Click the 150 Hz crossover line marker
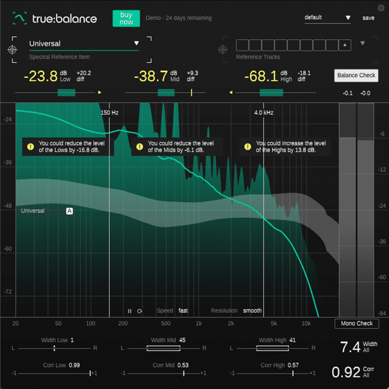389x389 pixels. point(109,112)
